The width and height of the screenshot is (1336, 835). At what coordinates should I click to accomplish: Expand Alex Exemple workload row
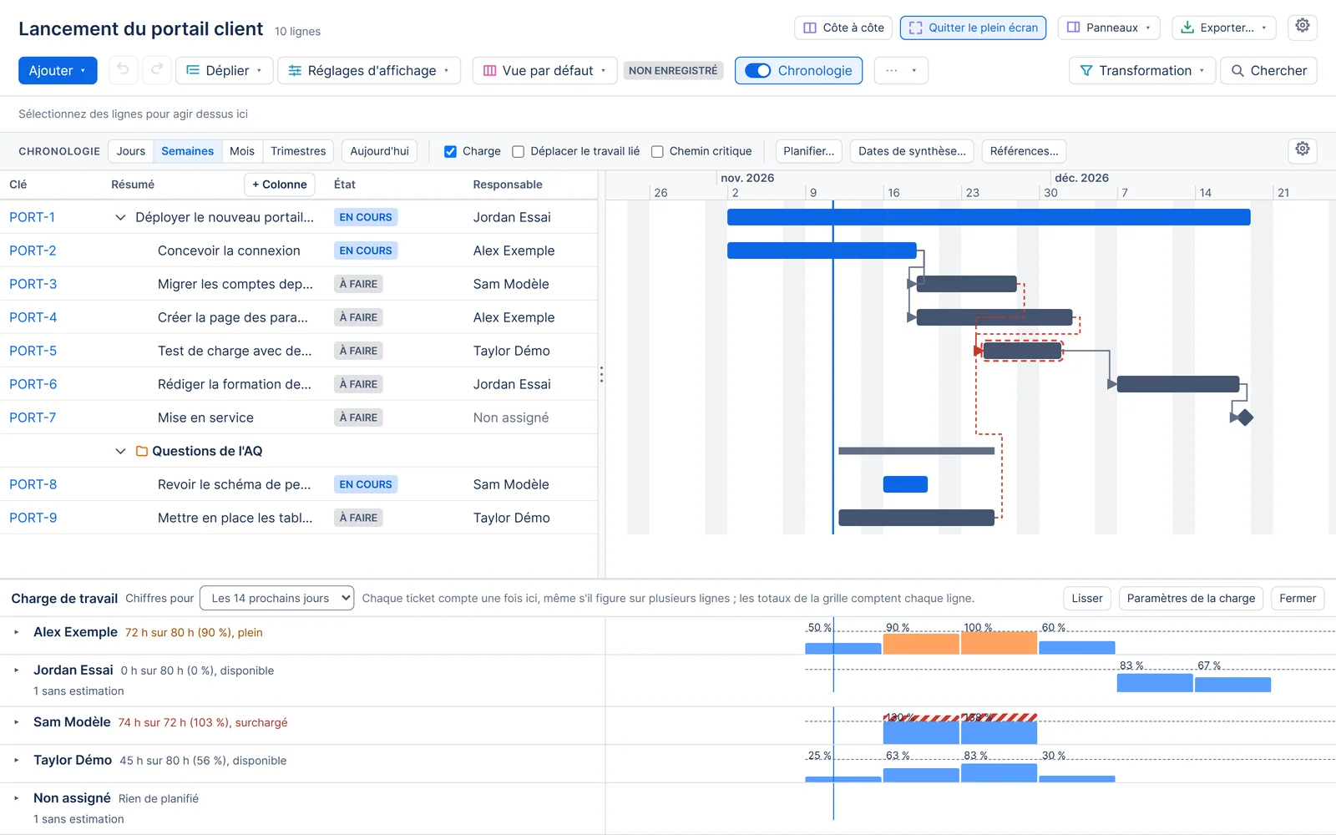pyautogui.click(x=17, y=632)
